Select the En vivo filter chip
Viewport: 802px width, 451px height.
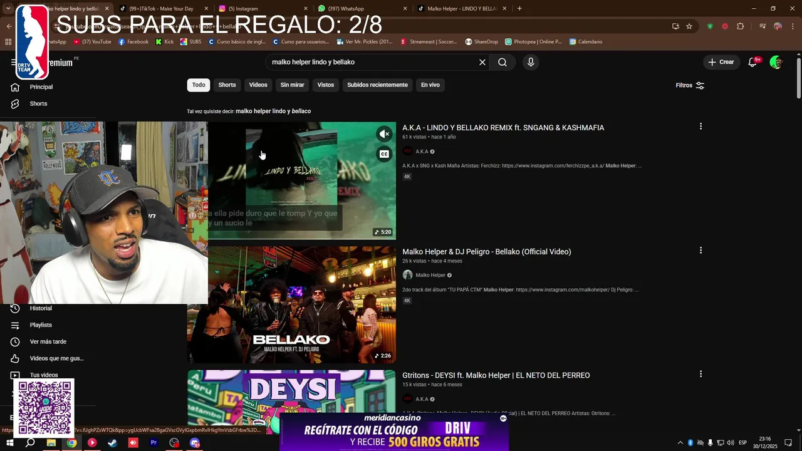(430, 85)
